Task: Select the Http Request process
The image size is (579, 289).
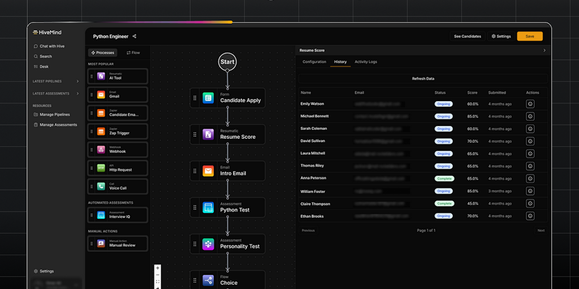Action: coord(118,168)
